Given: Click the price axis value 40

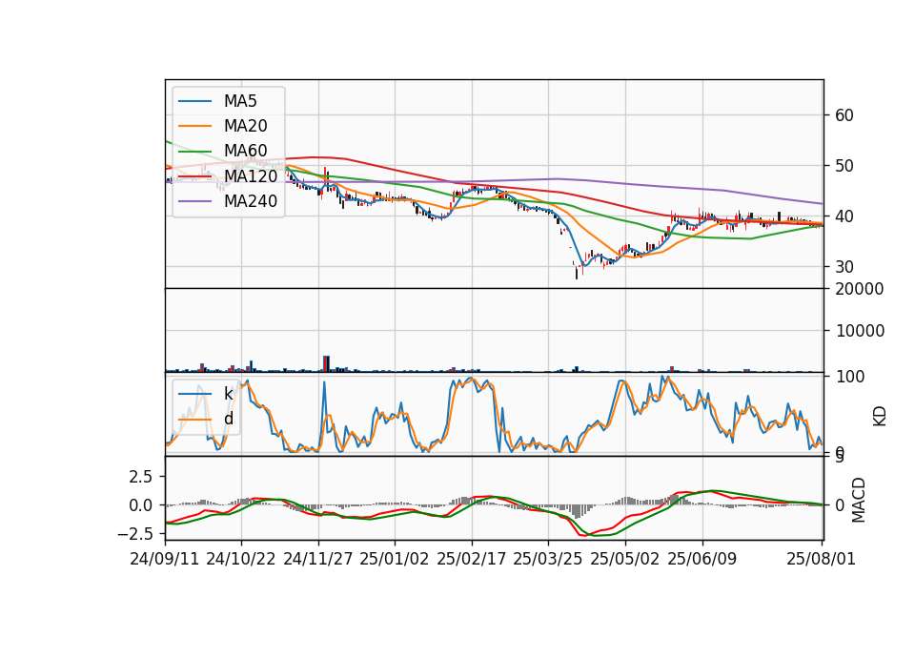Looking at the screenshot, I should [x=844, y=216].
